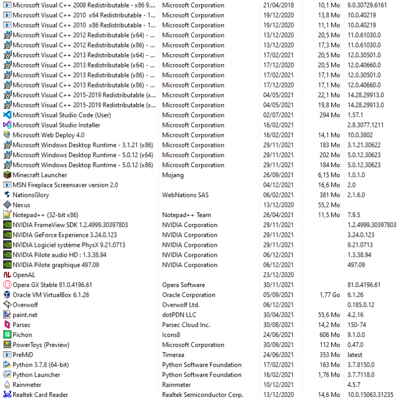
Task: Click the Pichon icon
Action: (7, 334)
